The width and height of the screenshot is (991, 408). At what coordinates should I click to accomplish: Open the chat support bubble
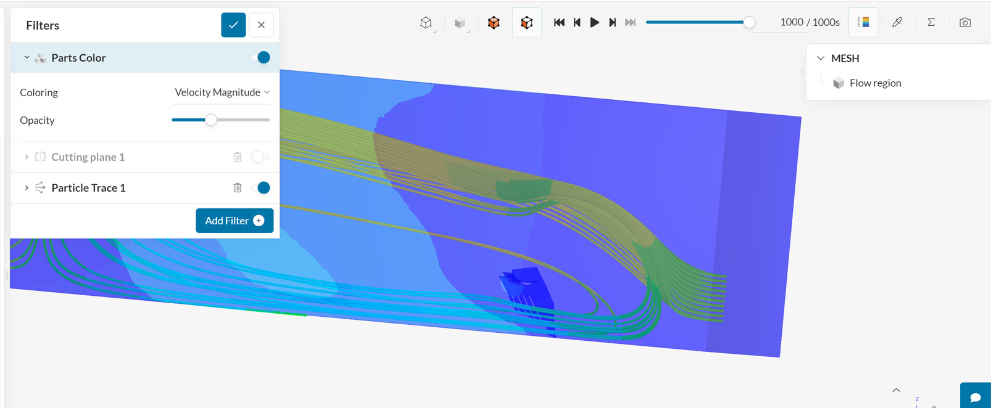(976, 396)
